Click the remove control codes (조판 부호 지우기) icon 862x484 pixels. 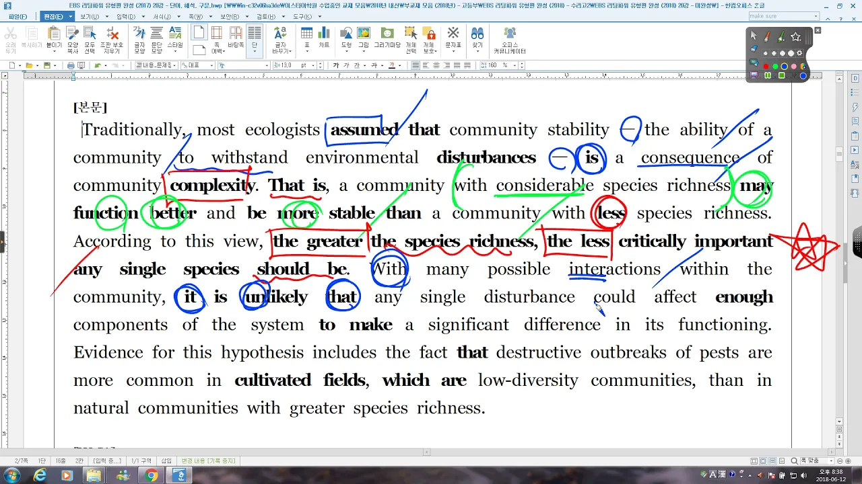112,40
